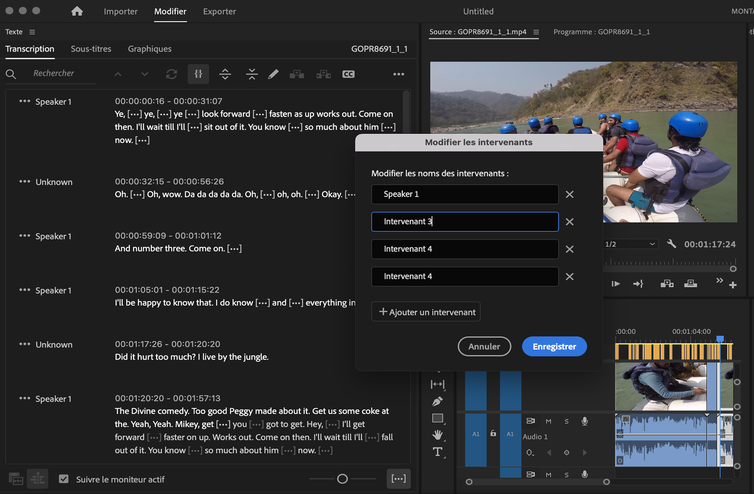The height and width of the screenshot is (494, 754).
Task: Solo Audio 1 using the S button
Action: pos(567,421)
